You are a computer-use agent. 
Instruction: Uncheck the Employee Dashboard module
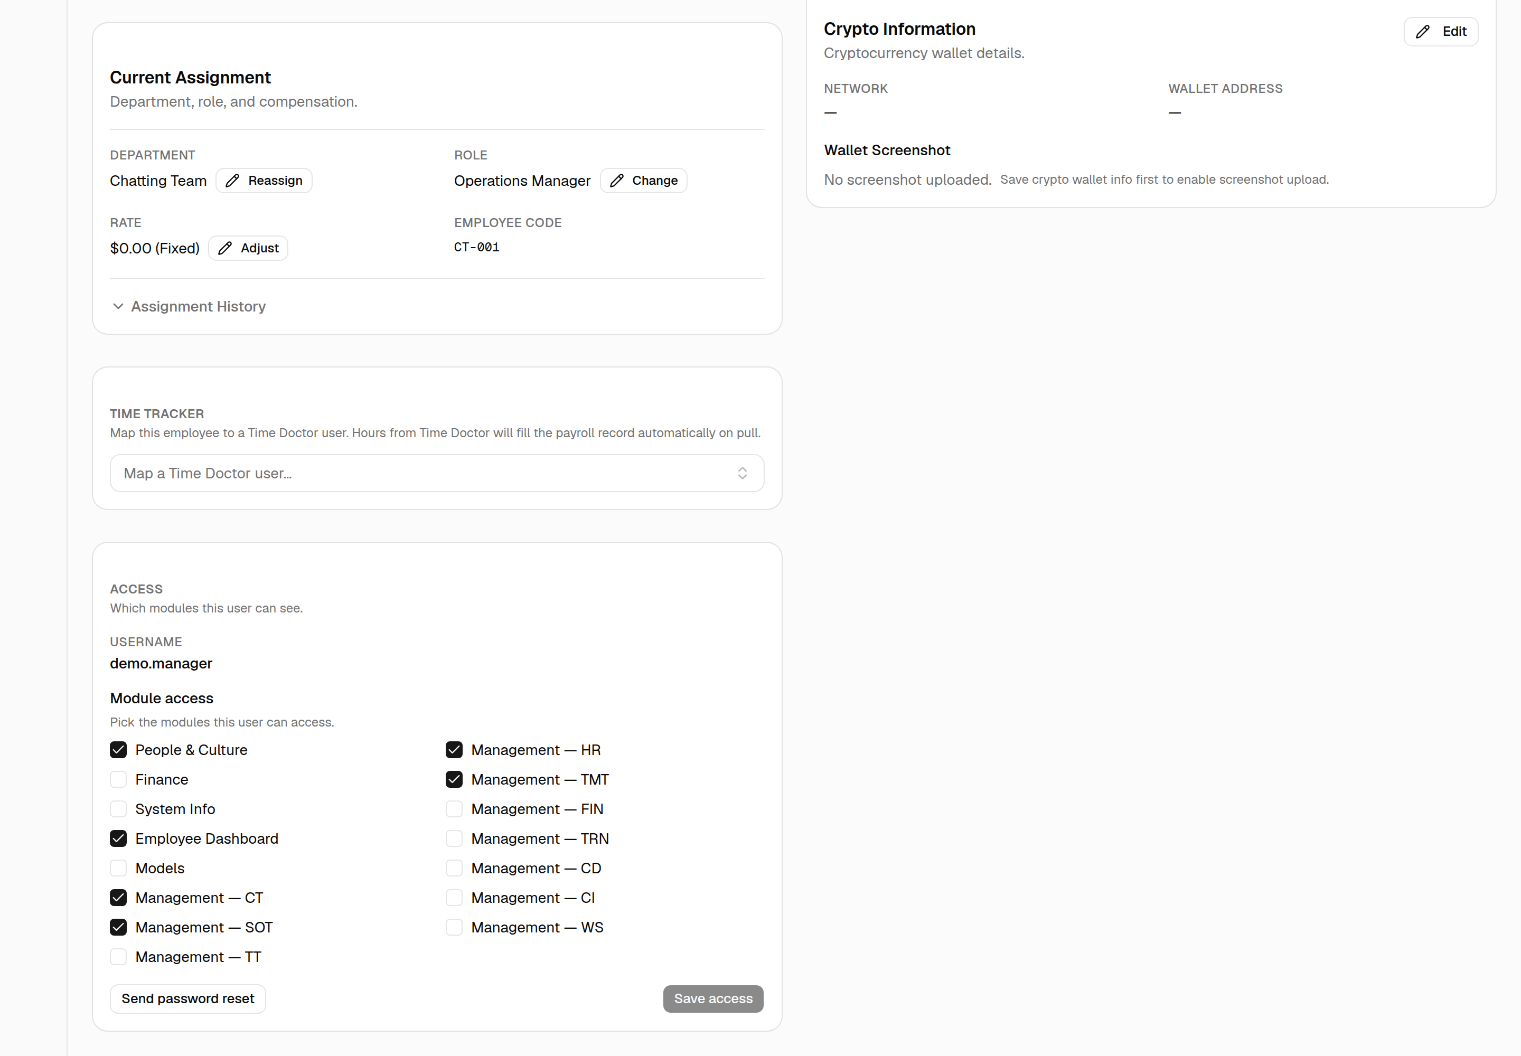click(118, 838)
